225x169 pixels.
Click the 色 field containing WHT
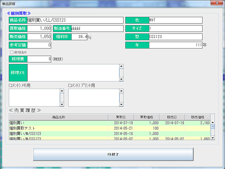[x=175, y=20]
